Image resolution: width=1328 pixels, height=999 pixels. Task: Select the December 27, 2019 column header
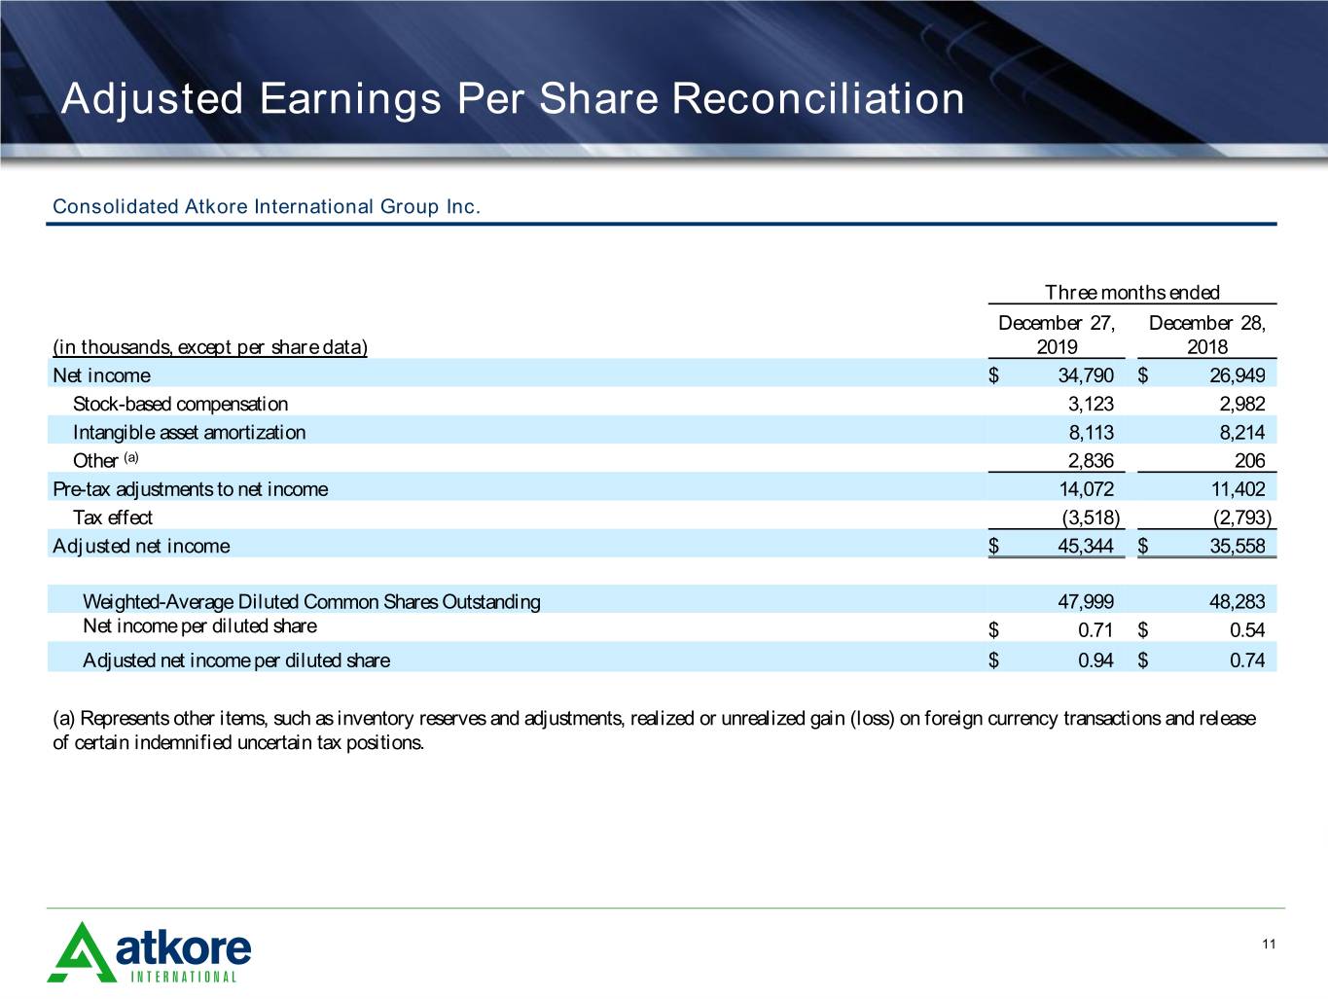1057,335
